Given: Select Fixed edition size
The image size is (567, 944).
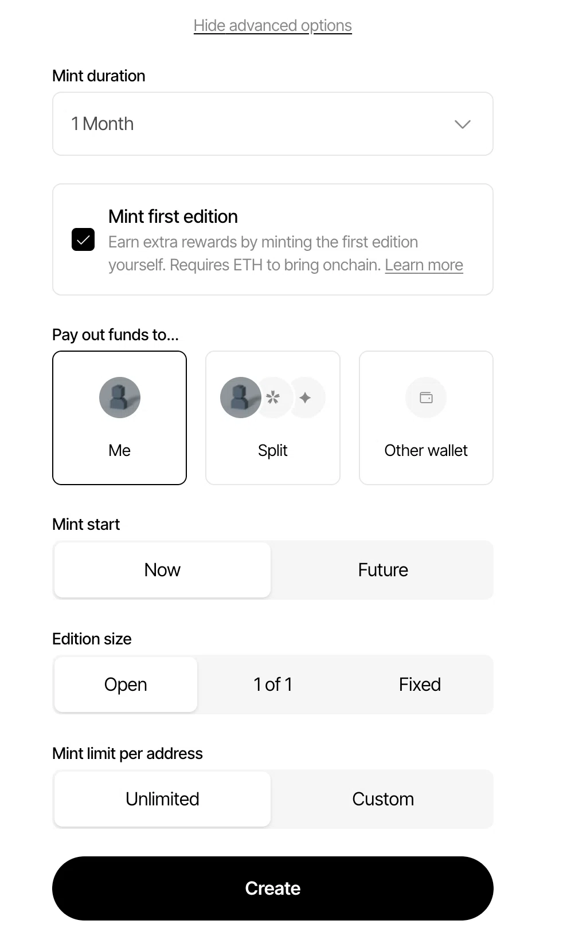Looking at the screenshot, I should [x=420, y=685].
